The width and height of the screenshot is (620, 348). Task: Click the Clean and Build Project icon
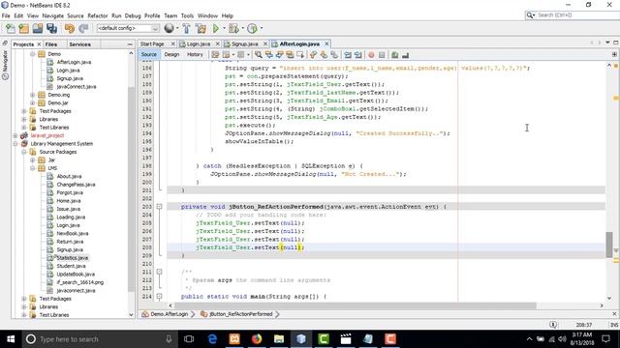201,28
